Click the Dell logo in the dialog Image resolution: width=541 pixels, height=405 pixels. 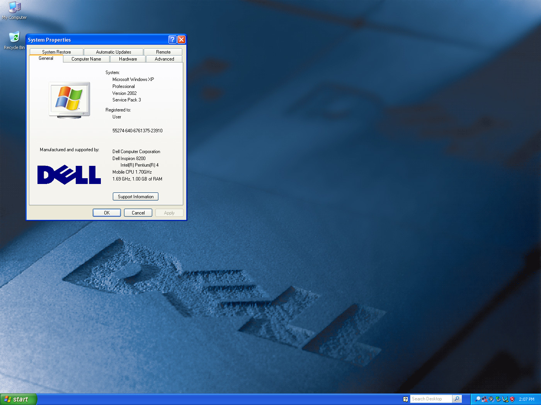[x=69, y=175]
